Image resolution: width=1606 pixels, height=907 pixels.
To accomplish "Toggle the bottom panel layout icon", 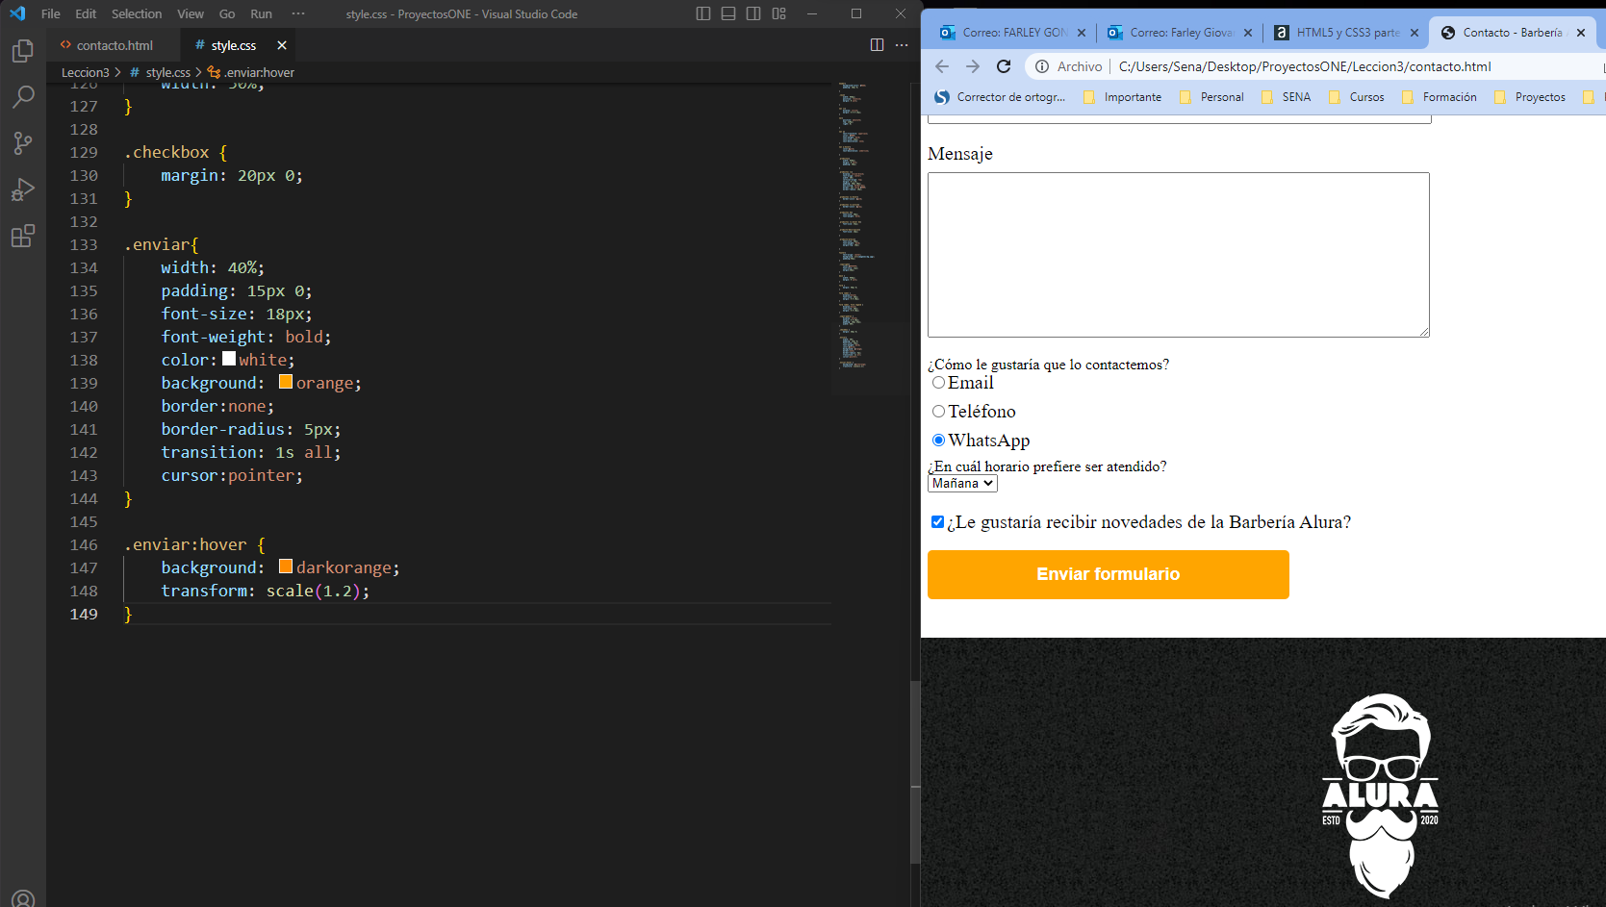I will pyautogui.click(x=728, y=13).
